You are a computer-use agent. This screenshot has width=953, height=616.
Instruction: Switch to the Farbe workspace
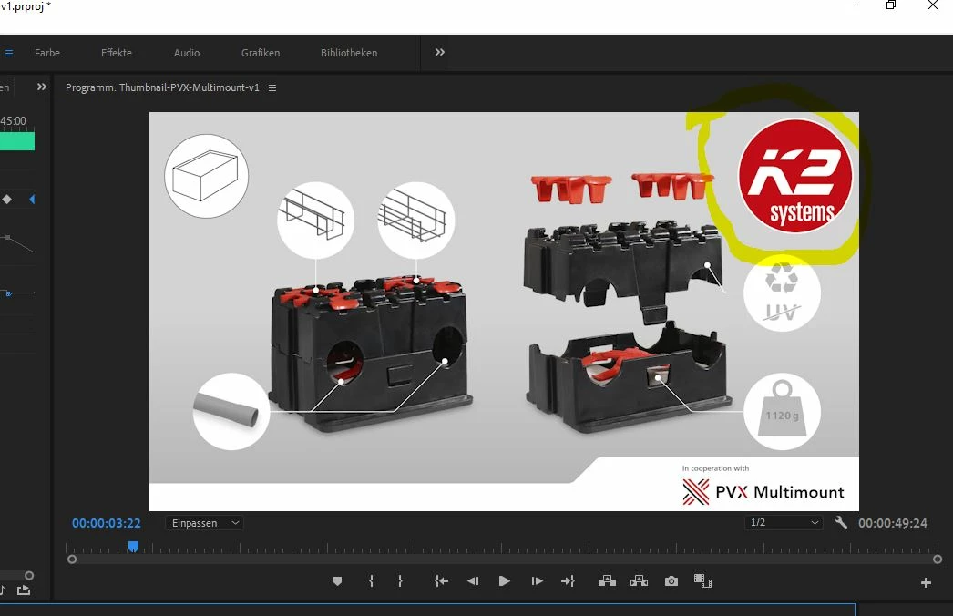[x=47, y=53]
